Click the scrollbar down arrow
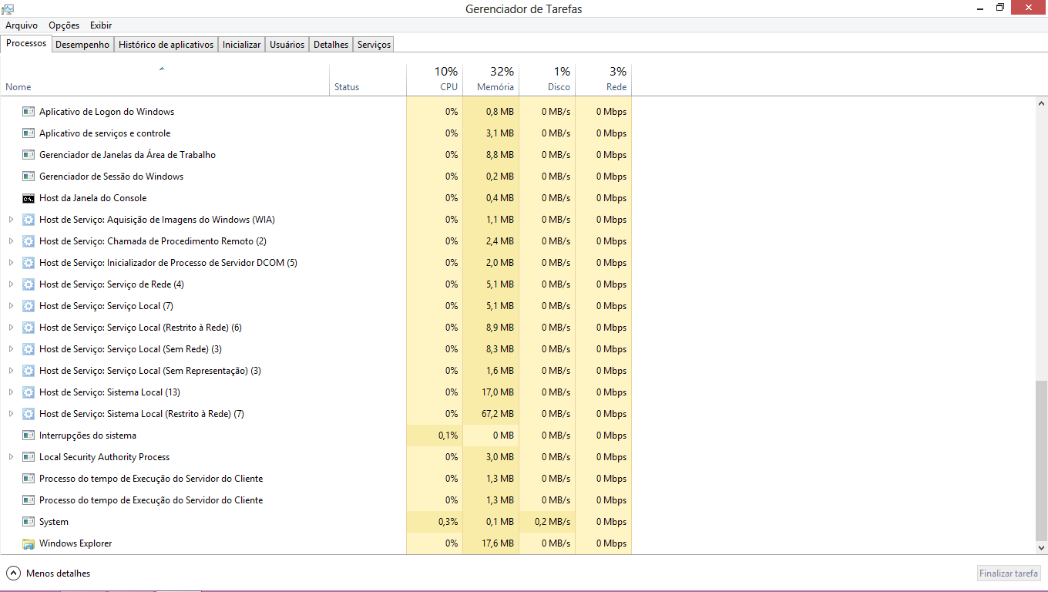This screenshot has height=592, width=1048. (1042, 547)
